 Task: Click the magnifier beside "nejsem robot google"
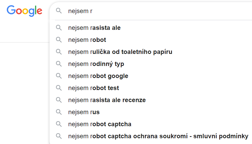pos(59,76)
